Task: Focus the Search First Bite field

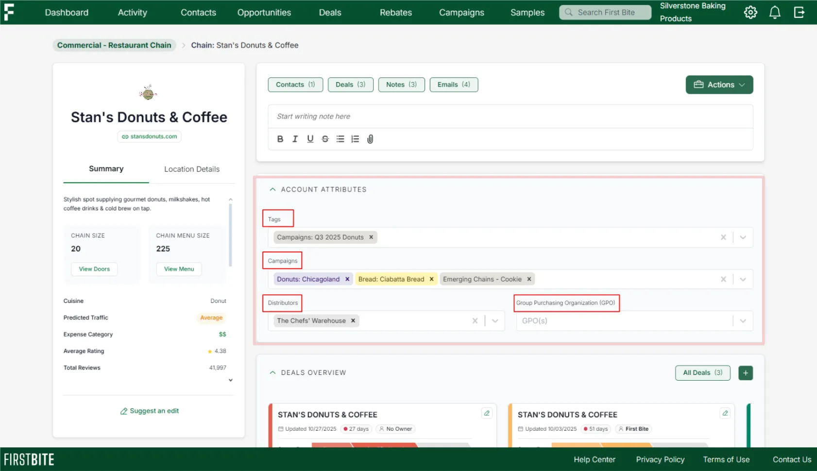Action: pyautogui.click(x=605, y=12)
